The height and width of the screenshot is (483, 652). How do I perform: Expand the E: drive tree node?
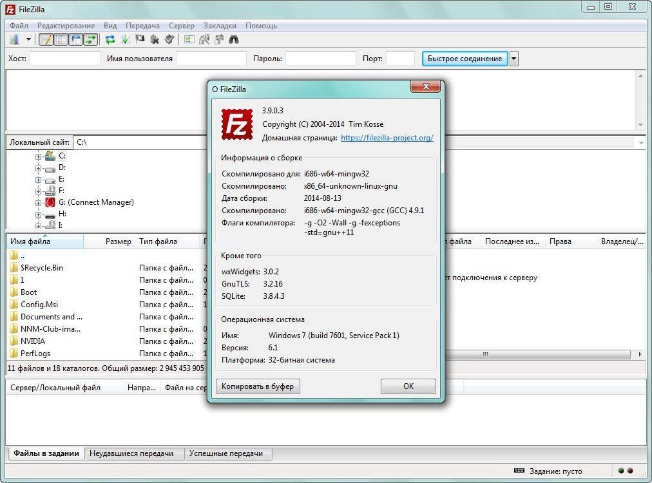coord(38,180)
